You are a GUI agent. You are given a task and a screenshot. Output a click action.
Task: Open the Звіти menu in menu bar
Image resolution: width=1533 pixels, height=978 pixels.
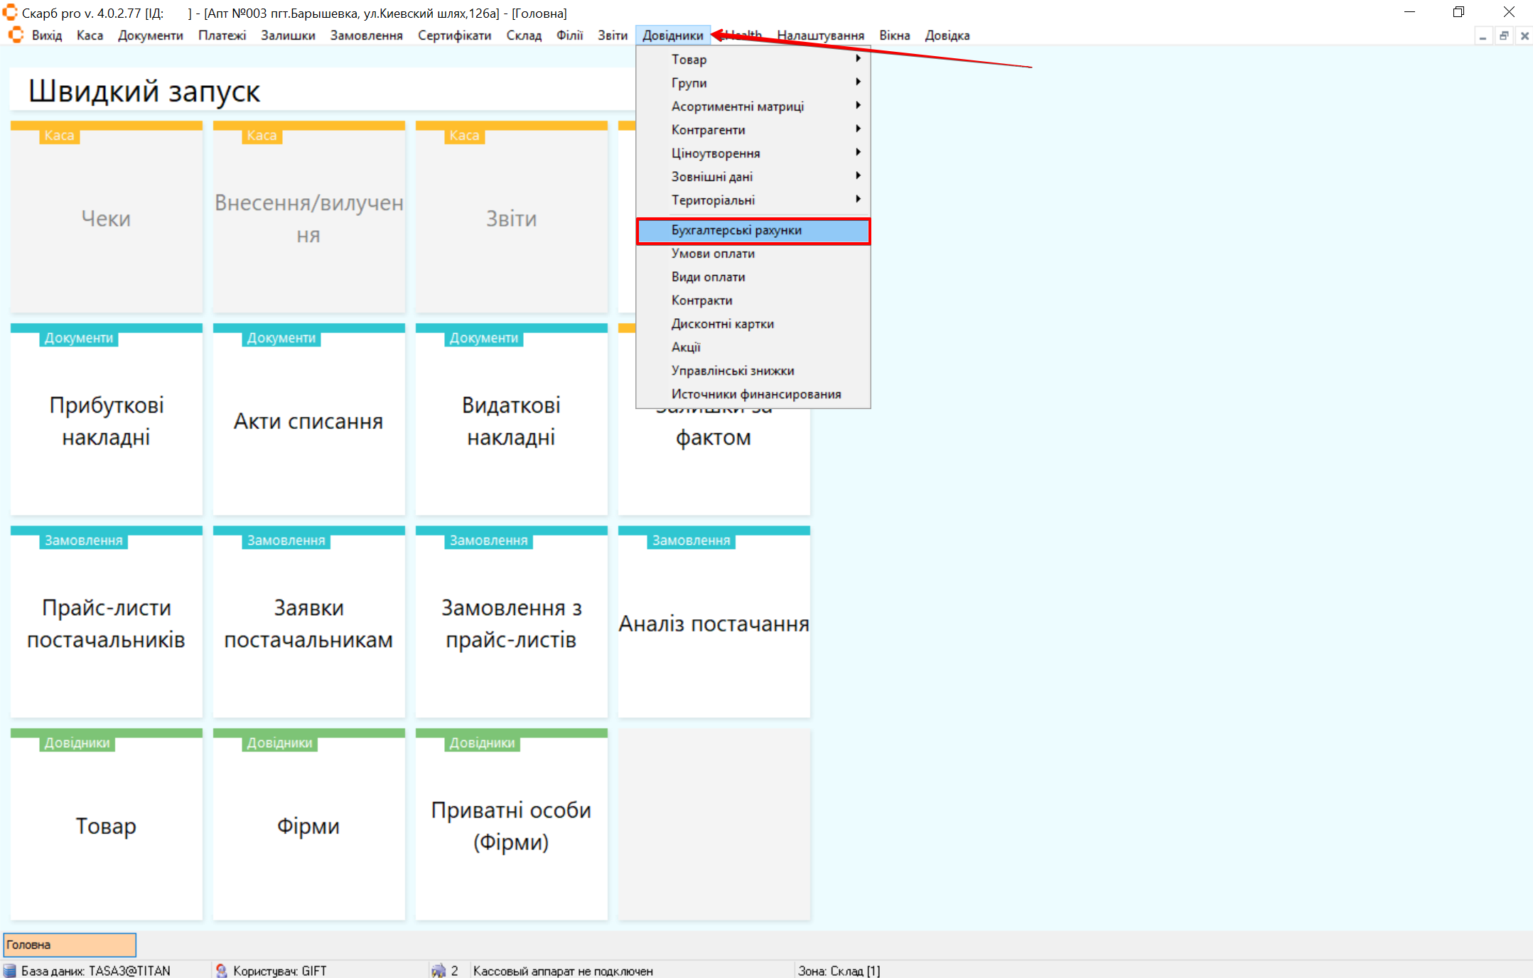[x=612, y=36]
